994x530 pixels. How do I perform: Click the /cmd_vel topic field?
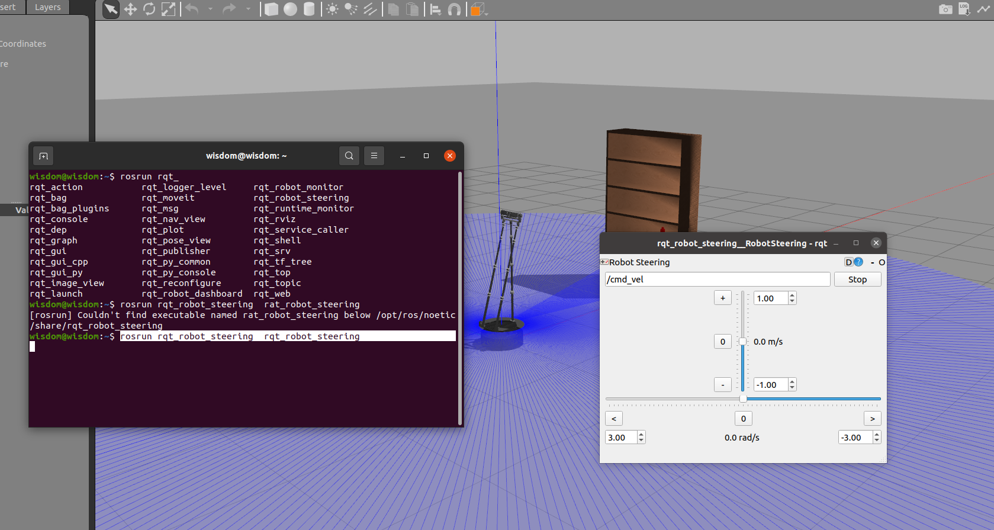(718, 280)
